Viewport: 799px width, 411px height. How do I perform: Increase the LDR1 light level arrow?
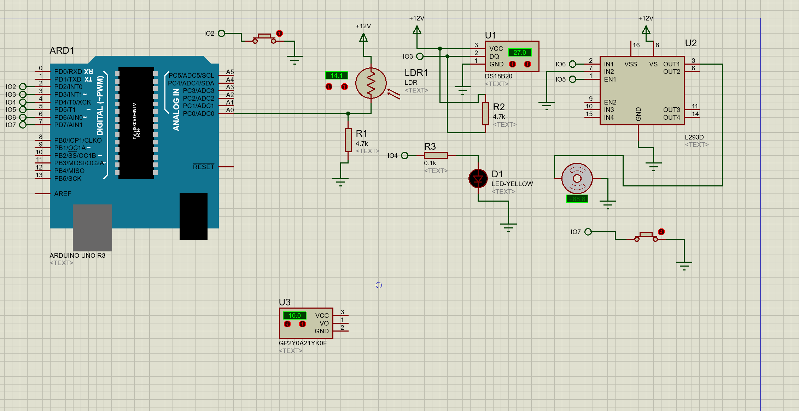pyautogui.click(x=344, y=87)
